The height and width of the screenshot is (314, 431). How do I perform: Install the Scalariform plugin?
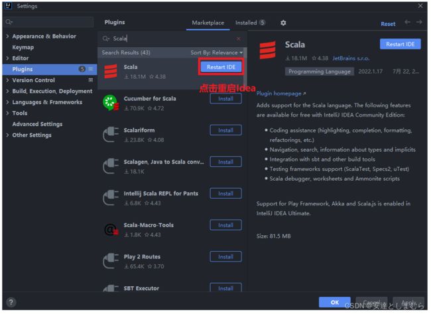[225, 131]
